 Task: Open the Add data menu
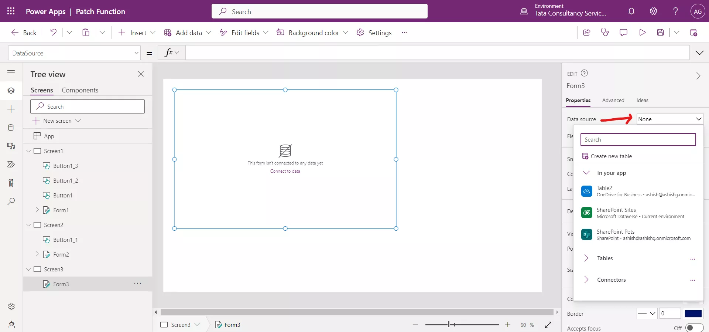(x=188, y=33)
